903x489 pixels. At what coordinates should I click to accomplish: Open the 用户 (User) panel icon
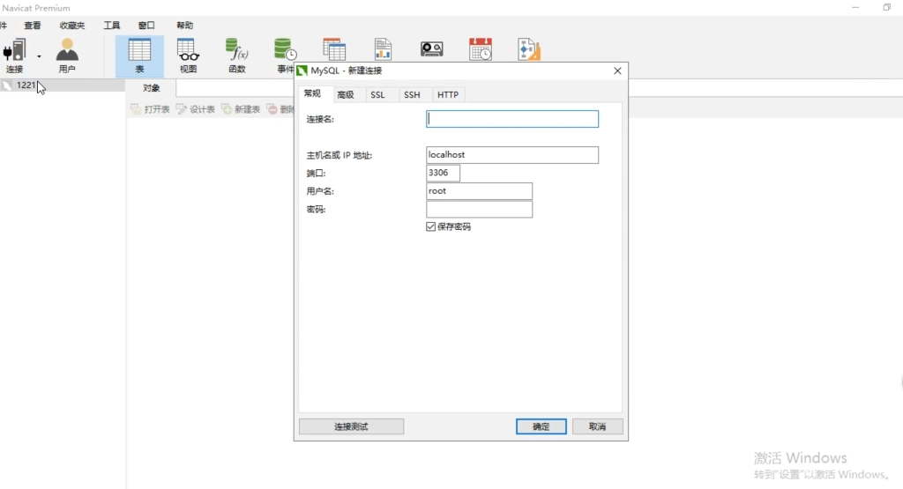pyautogui.click(x=67, y=51)
